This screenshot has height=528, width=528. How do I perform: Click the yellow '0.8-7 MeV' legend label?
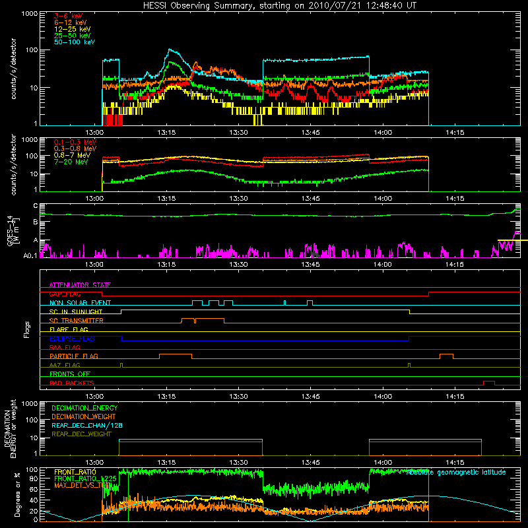point(72,155)
